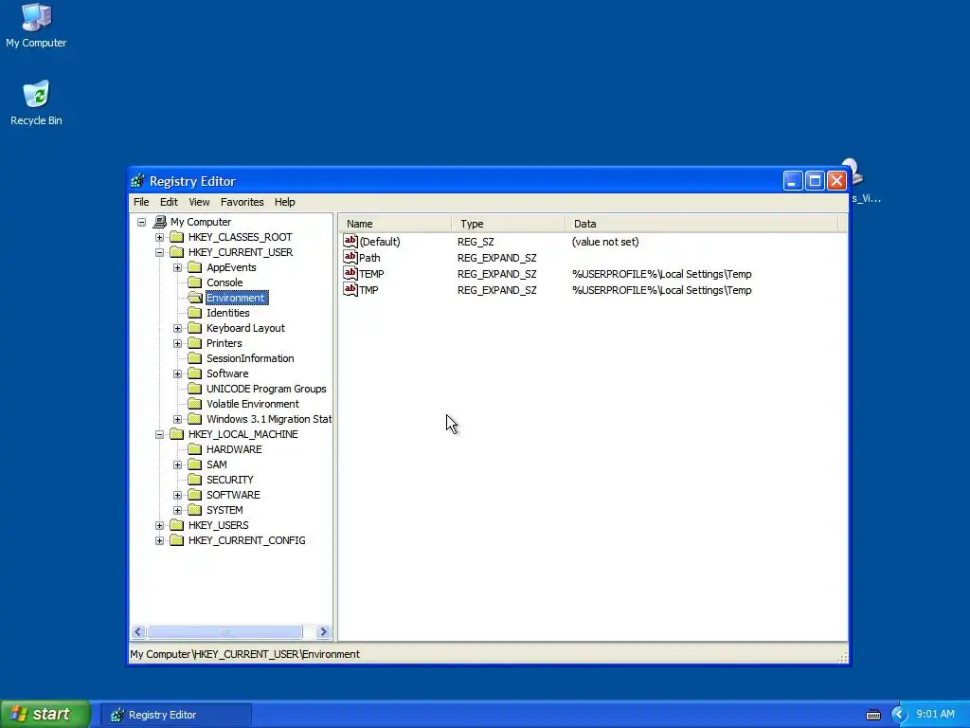Viewport: 970px width, 728px height.
Task: Click the tree pane horizontal scrollbar thumb
Action: 225,631
